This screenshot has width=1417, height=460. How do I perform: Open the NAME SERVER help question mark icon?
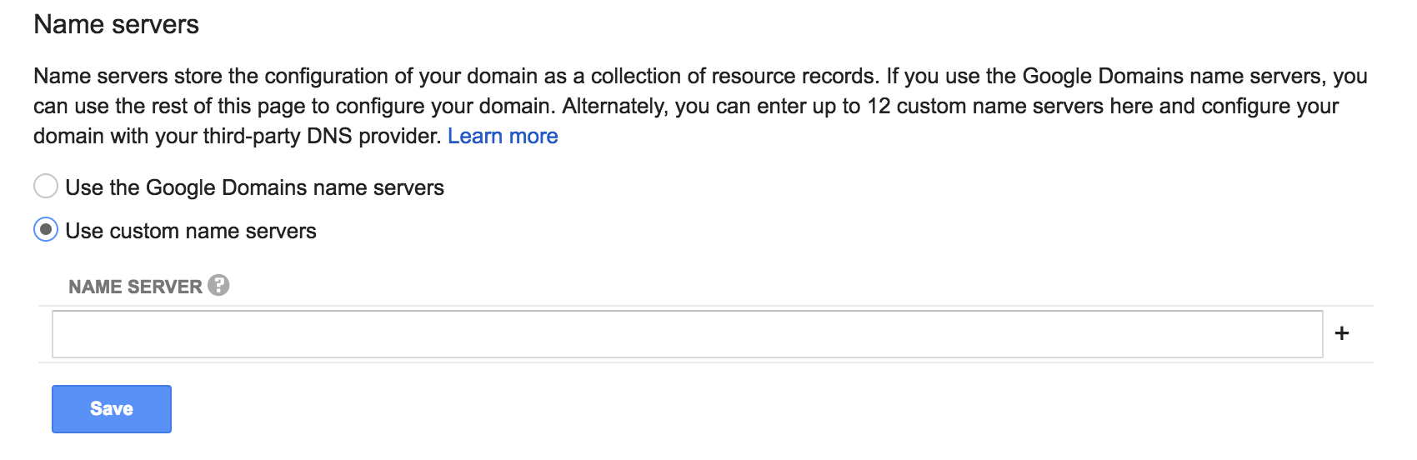pos(218,285)
